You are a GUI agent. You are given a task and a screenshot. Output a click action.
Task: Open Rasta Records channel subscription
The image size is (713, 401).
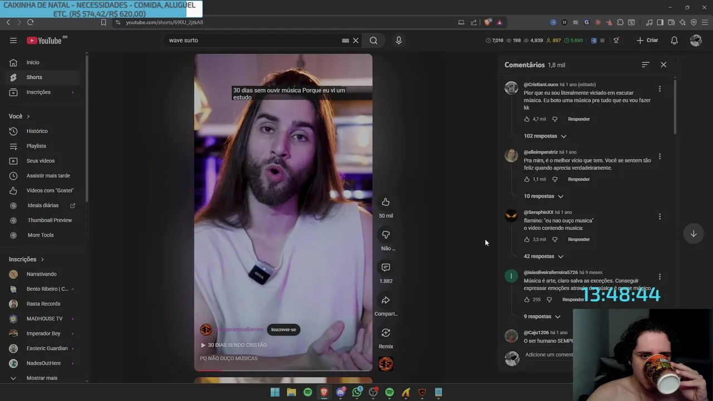point(42,304)
